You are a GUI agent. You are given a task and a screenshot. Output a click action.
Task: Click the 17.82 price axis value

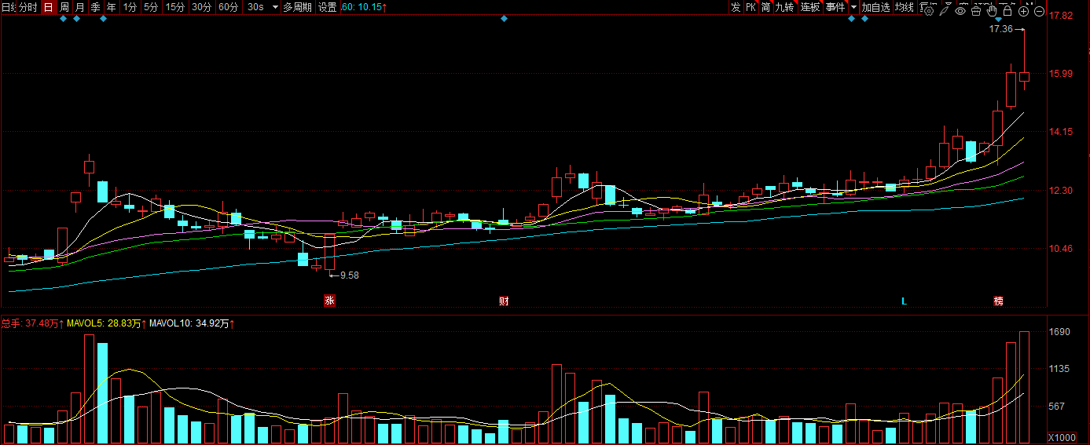click(1062, 16)
